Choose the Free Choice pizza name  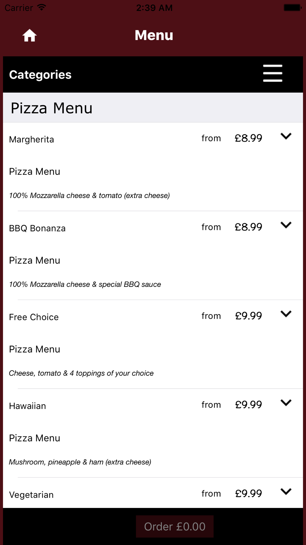coord(34,317)
